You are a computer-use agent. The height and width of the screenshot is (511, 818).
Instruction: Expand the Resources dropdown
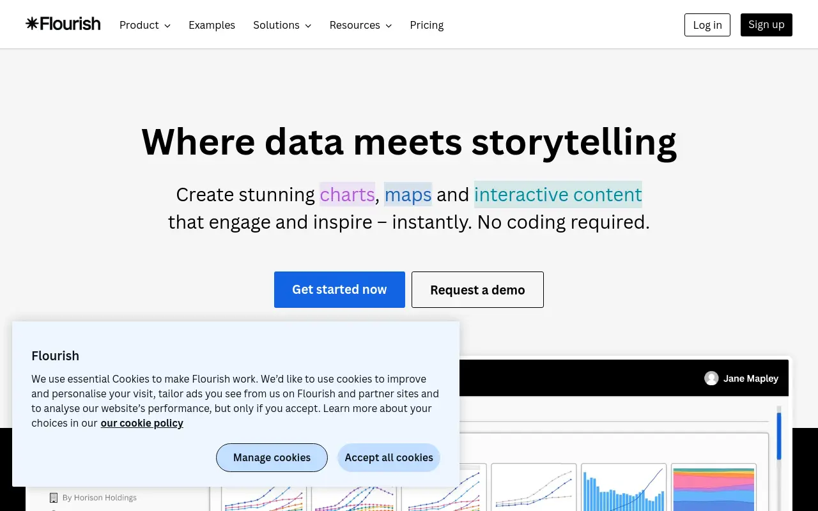[360, 25]
